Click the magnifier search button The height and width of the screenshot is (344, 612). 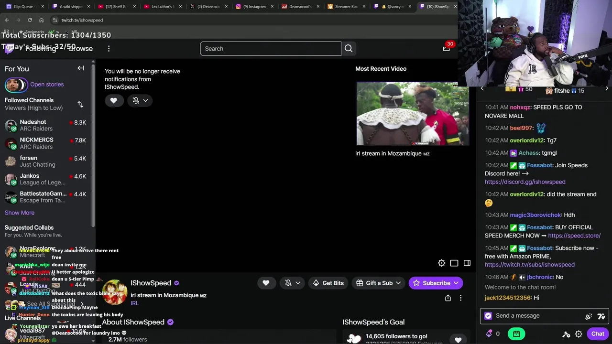point(349,48)
